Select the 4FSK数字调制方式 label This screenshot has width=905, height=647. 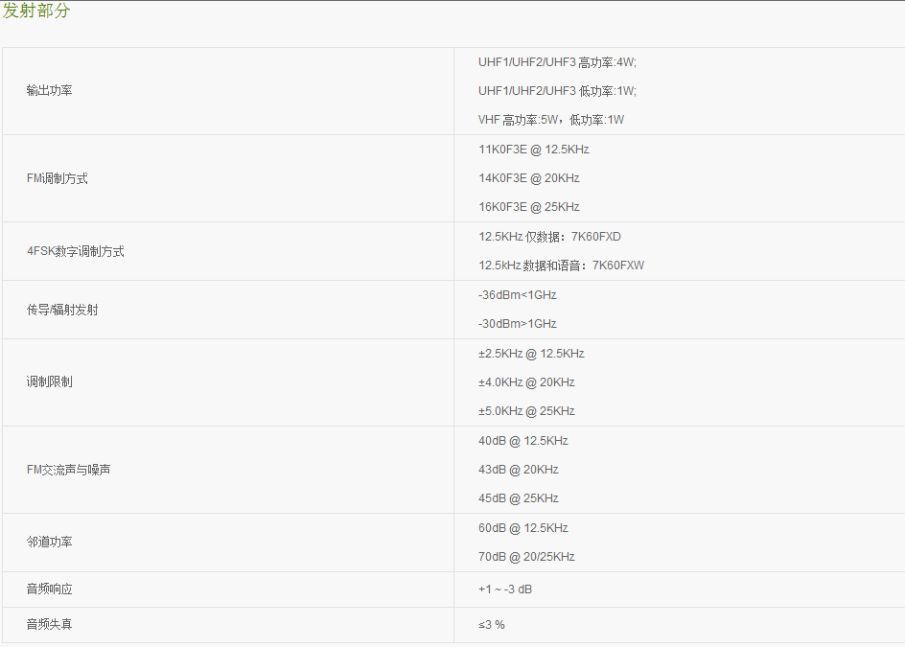coord(75,251)
